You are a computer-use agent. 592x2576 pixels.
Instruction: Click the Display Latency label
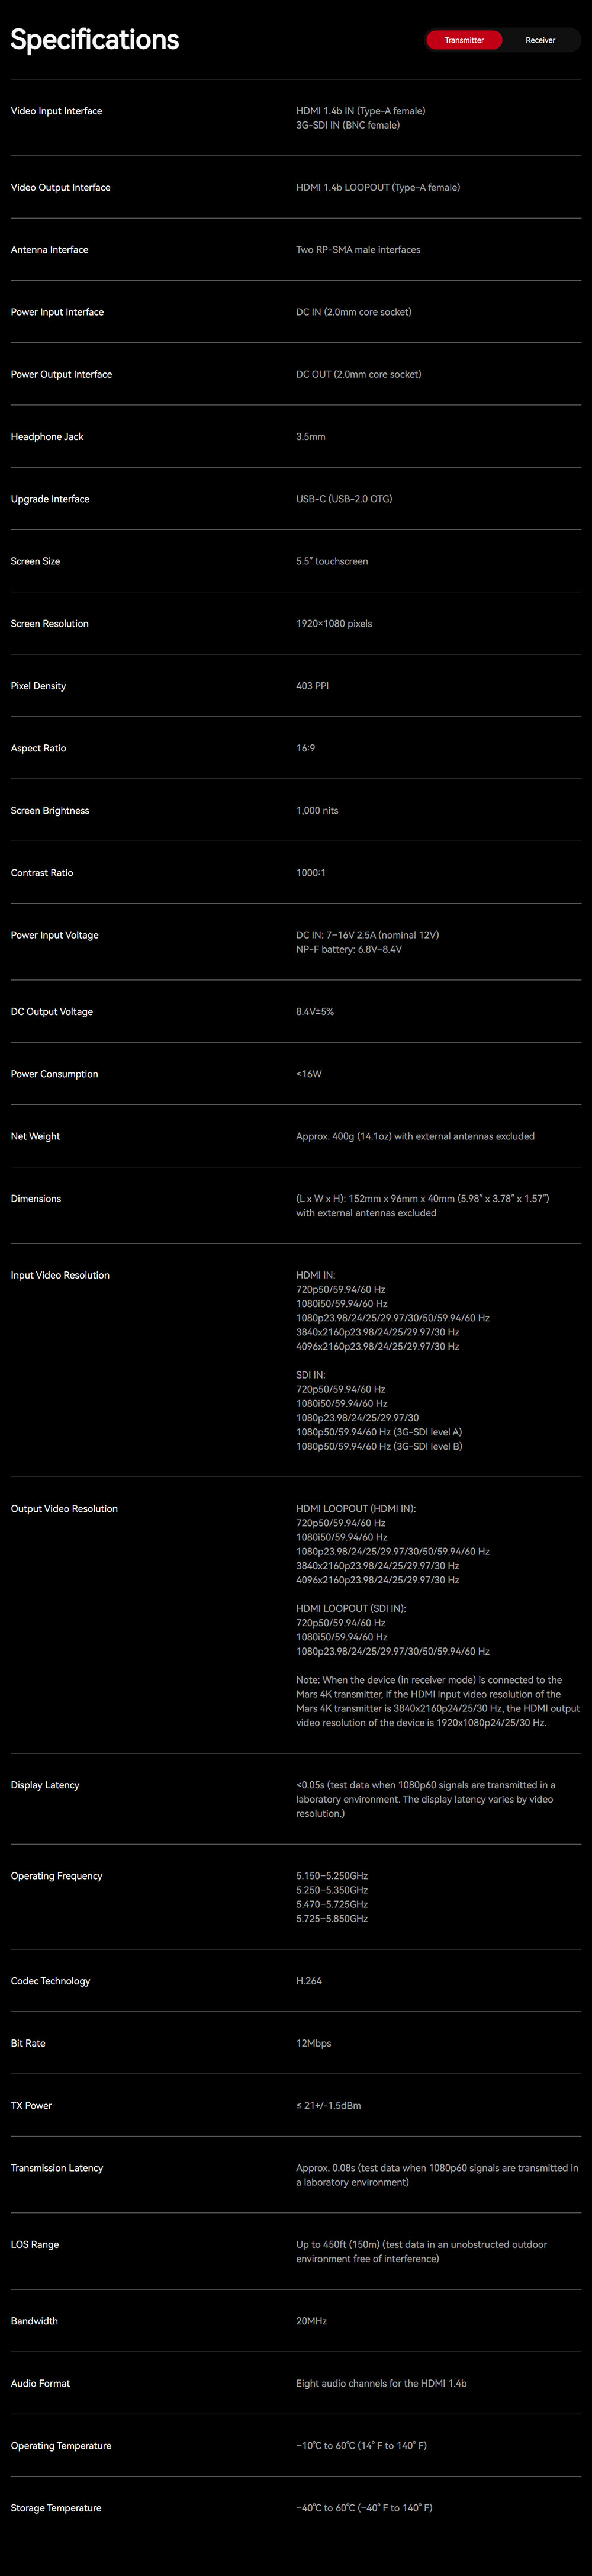pos(45,1785)
